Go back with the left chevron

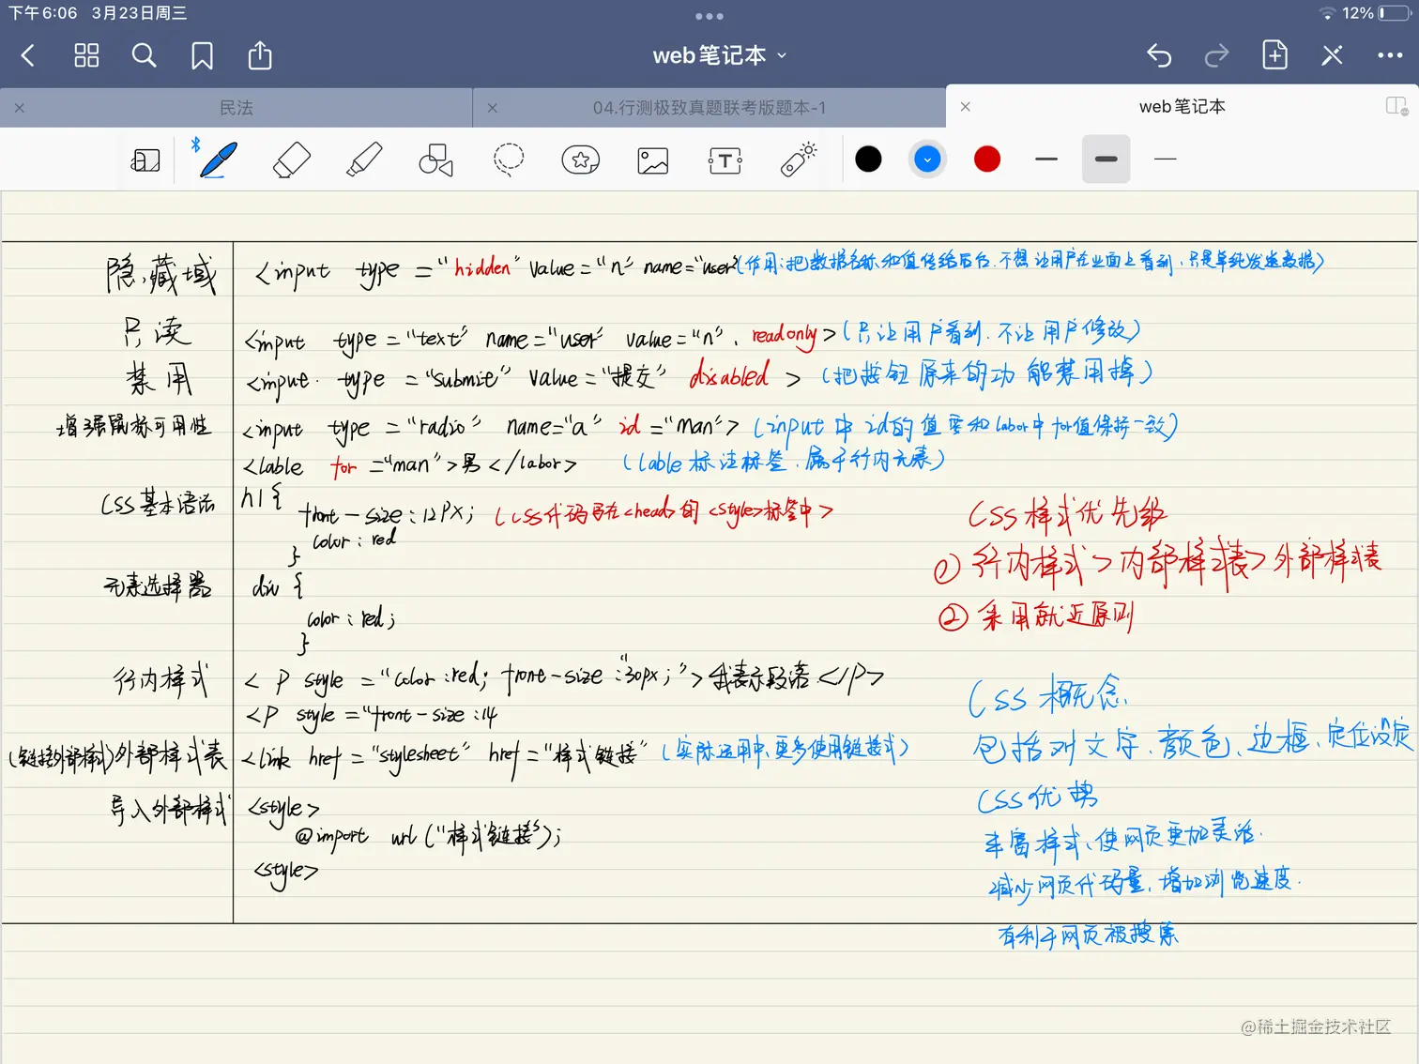[x=28, y=56]
